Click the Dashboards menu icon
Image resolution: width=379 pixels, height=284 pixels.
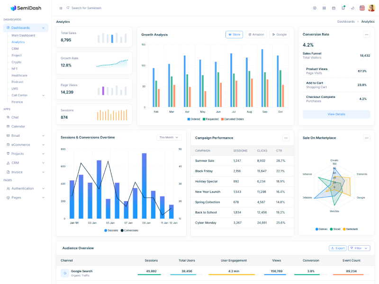pos(8,27)
